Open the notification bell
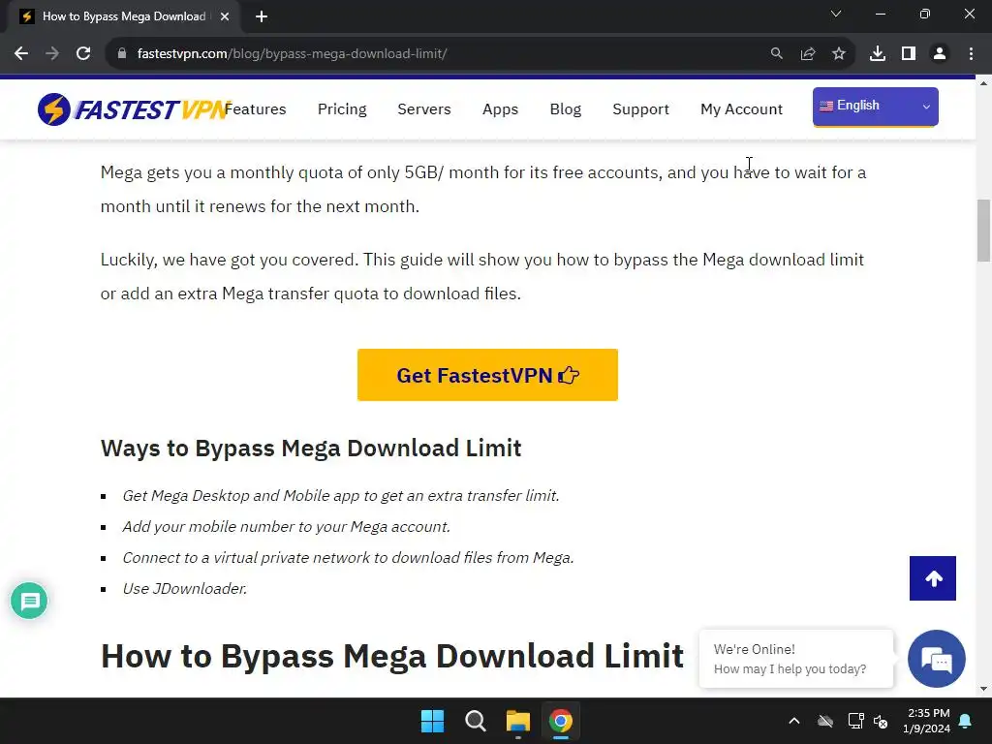 pos(966,721)
